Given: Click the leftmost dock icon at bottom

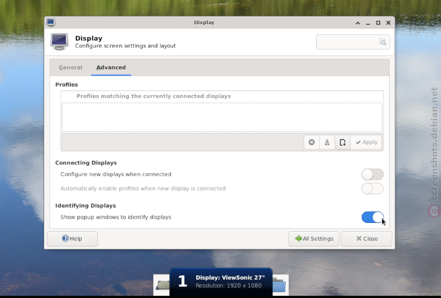Looking at the screenshot, I should pos(162,285).
